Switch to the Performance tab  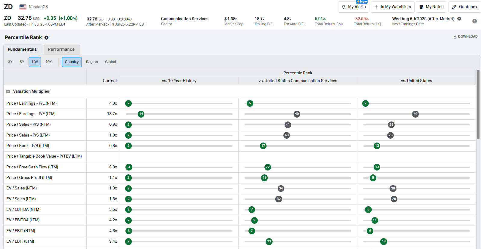click(x=61, y=49)
